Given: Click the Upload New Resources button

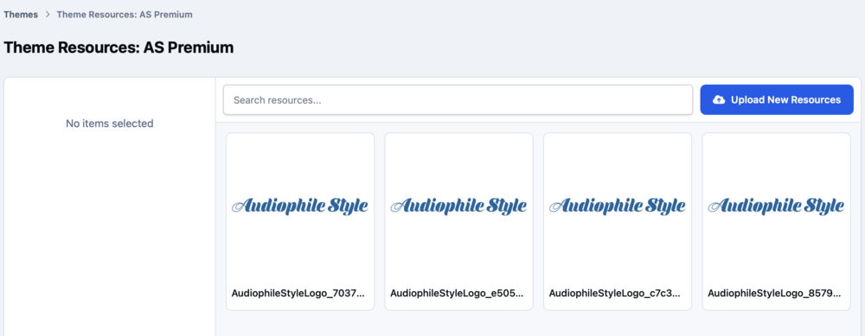Looking at the screenshot, I should (777, 99).
